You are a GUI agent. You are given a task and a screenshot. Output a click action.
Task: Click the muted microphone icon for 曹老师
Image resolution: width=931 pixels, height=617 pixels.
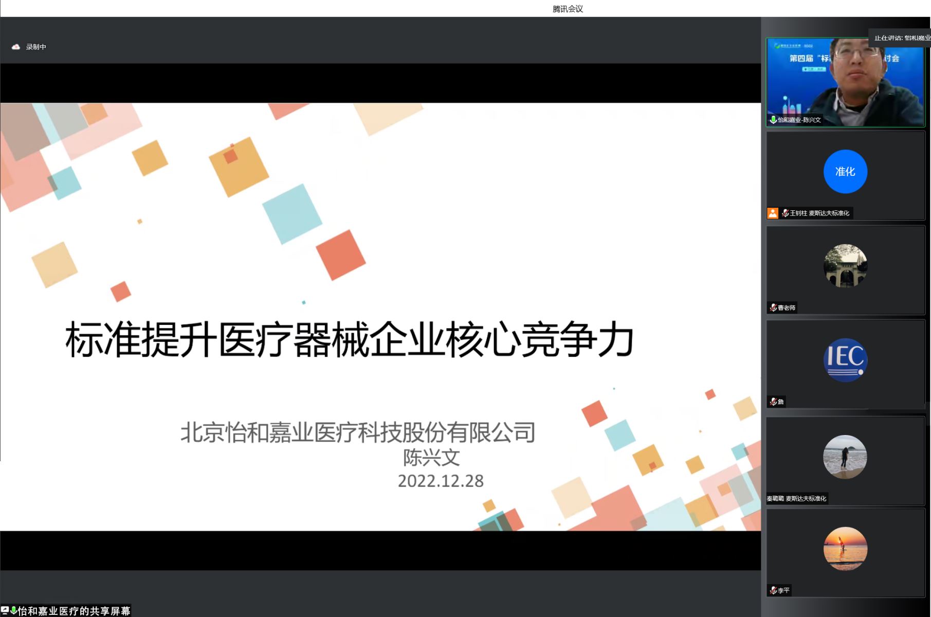point(773,307)
